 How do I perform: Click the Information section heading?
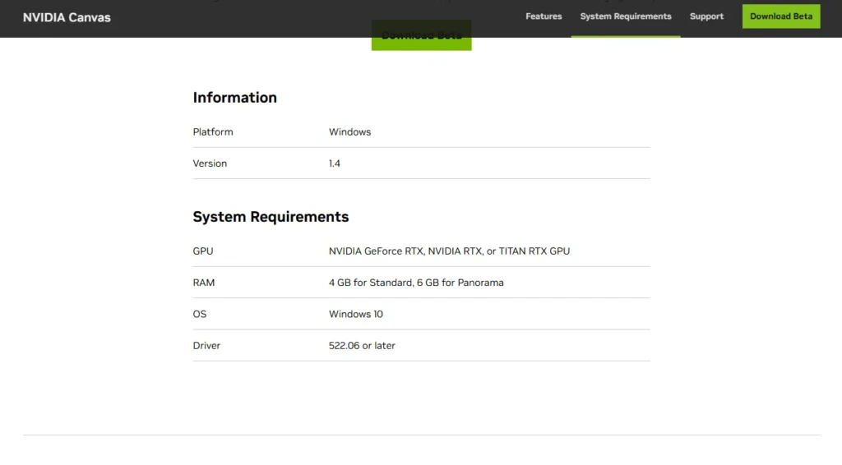click(x=234, y=98)
